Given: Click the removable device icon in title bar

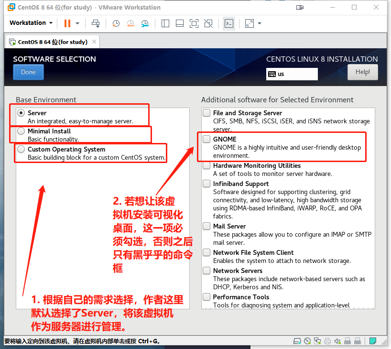Looking at the screenshot, I should tap(300, 8).
